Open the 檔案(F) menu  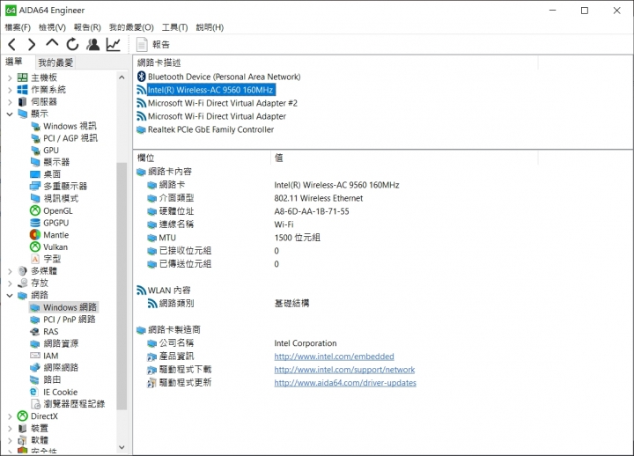[x=18, y=27]
